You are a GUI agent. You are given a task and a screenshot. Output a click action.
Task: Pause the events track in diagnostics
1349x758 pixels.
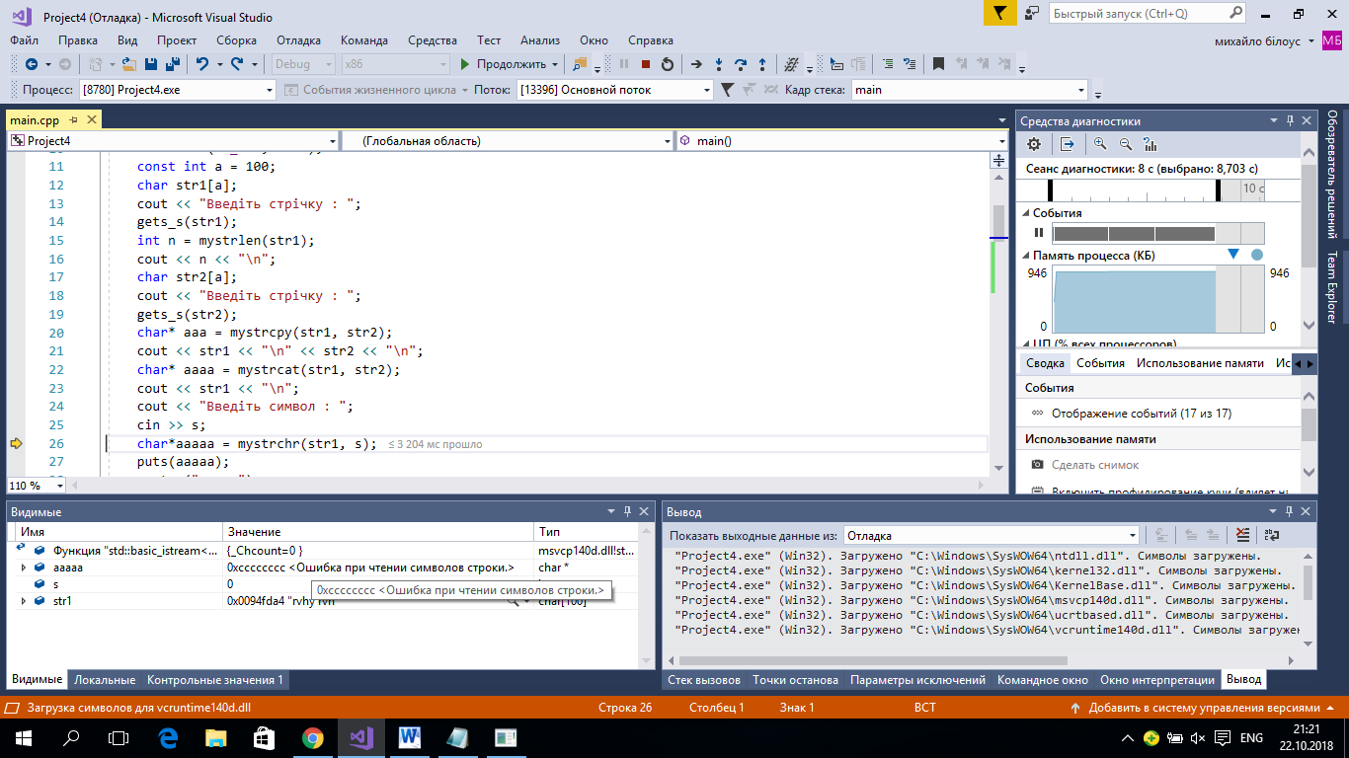pos(1038,233)
